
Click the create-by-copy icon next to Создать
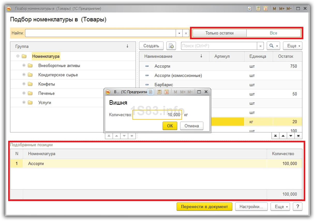pyautogui.click(x=171, y=46)
